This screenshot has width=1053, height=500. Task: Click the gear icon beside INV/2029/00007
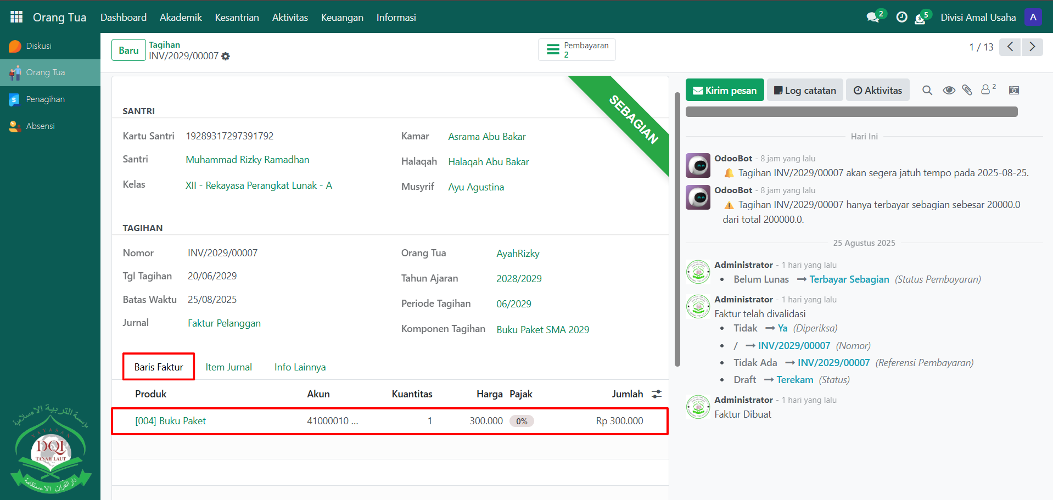pyautogui.click(x=226, y=57)
